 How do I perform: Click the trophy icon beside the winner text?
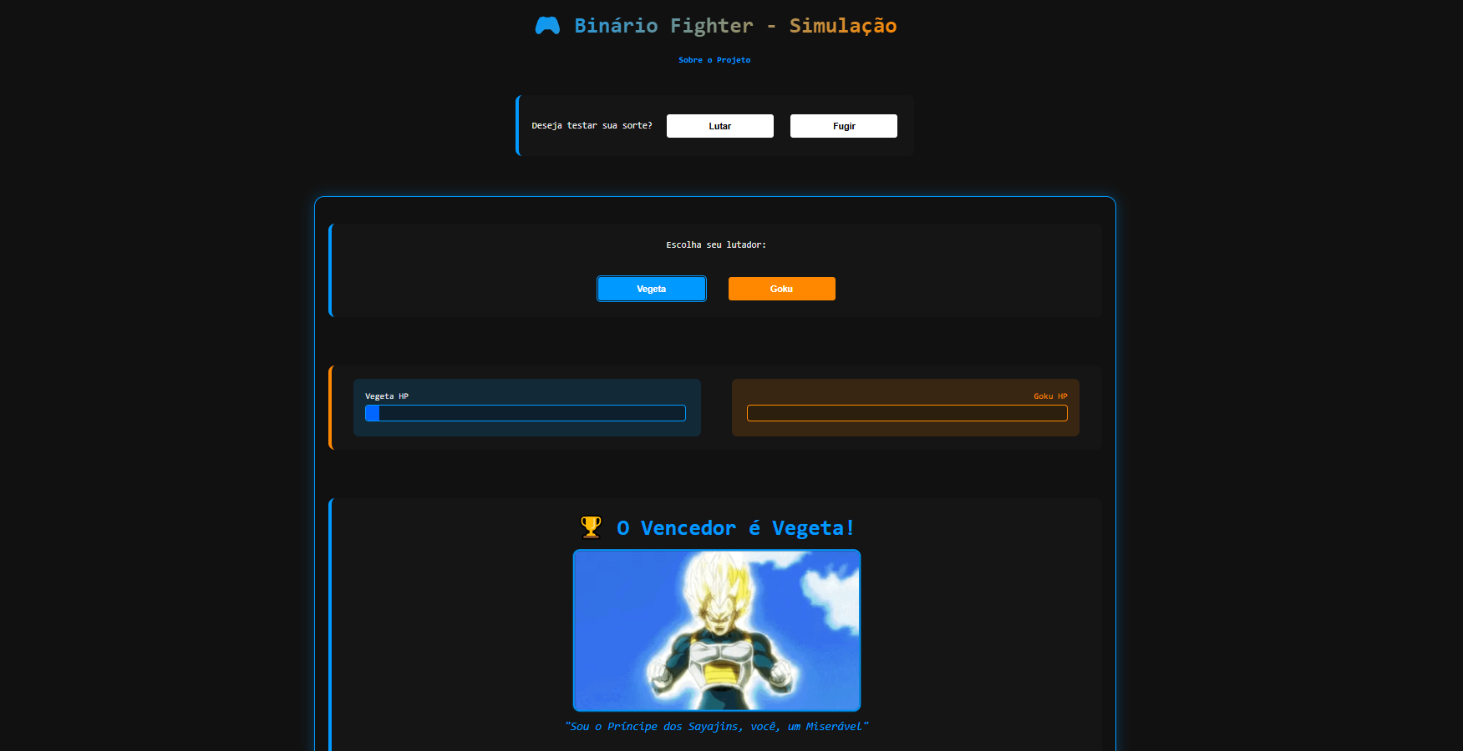(x=591, y=527)
